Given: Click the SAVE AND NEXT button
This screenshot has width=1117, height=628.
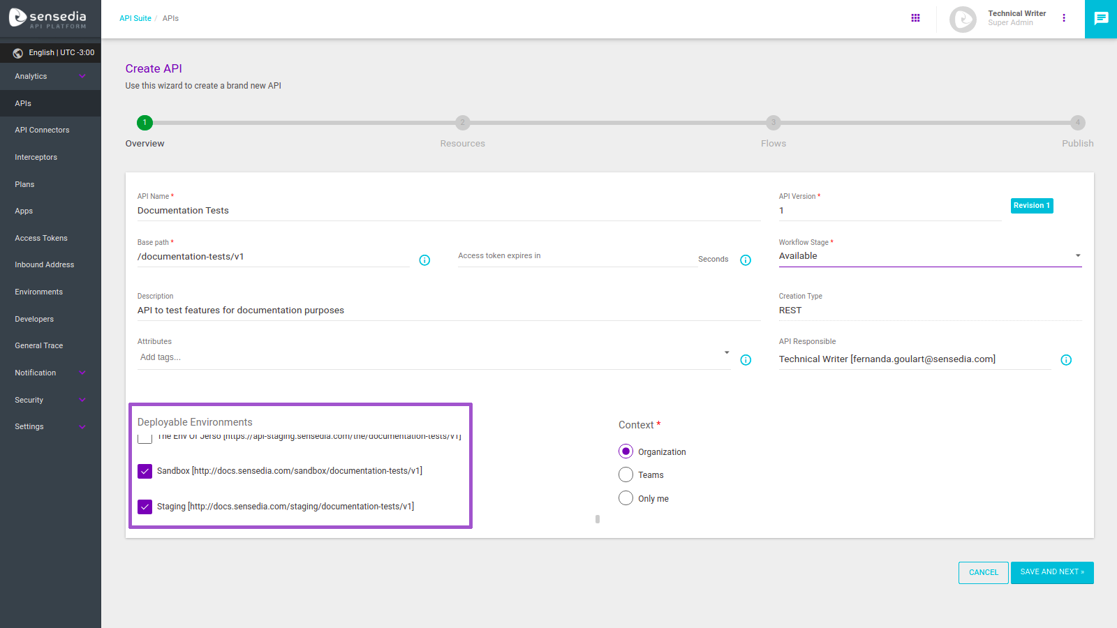Looking at the screenshot, I should pyautogui.click(x=1051, y=572).
